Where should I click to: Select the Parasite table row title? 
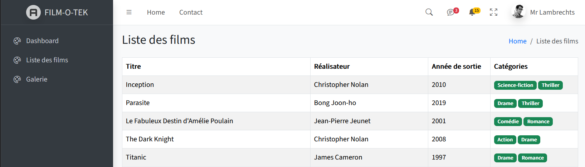click(x=138, y=103)
